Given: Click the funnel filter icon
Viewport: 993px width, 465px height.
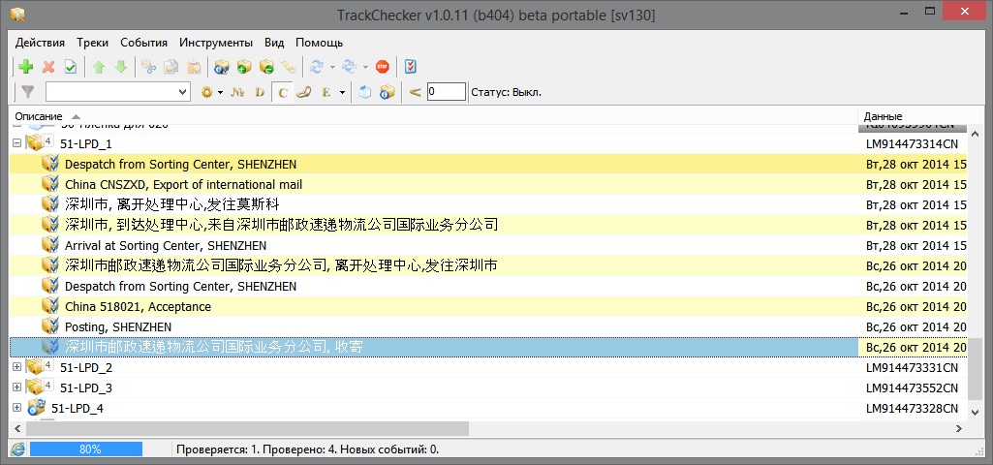Looking at the screenshot, I should point(28,92).
